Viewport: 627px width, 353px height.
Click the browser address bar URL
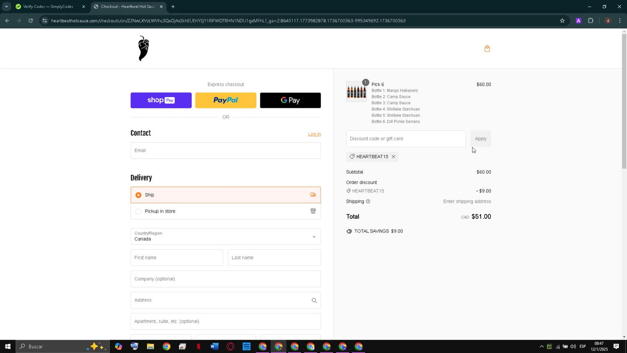click(x=228, y=20)
